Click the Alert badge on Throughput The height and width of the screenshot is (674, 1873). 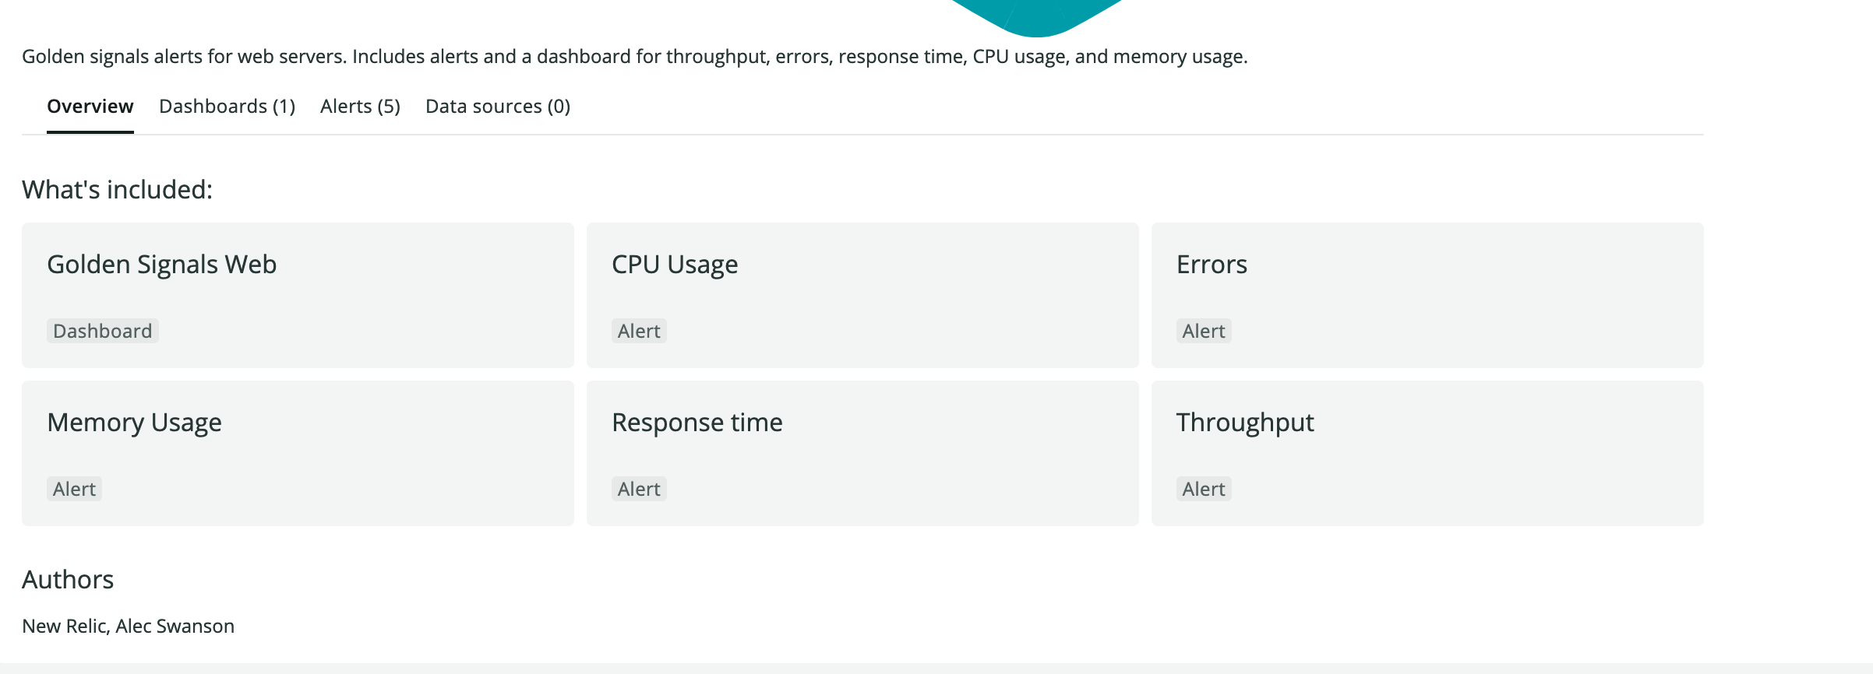pyautogui.click(x=1203, y=489)
